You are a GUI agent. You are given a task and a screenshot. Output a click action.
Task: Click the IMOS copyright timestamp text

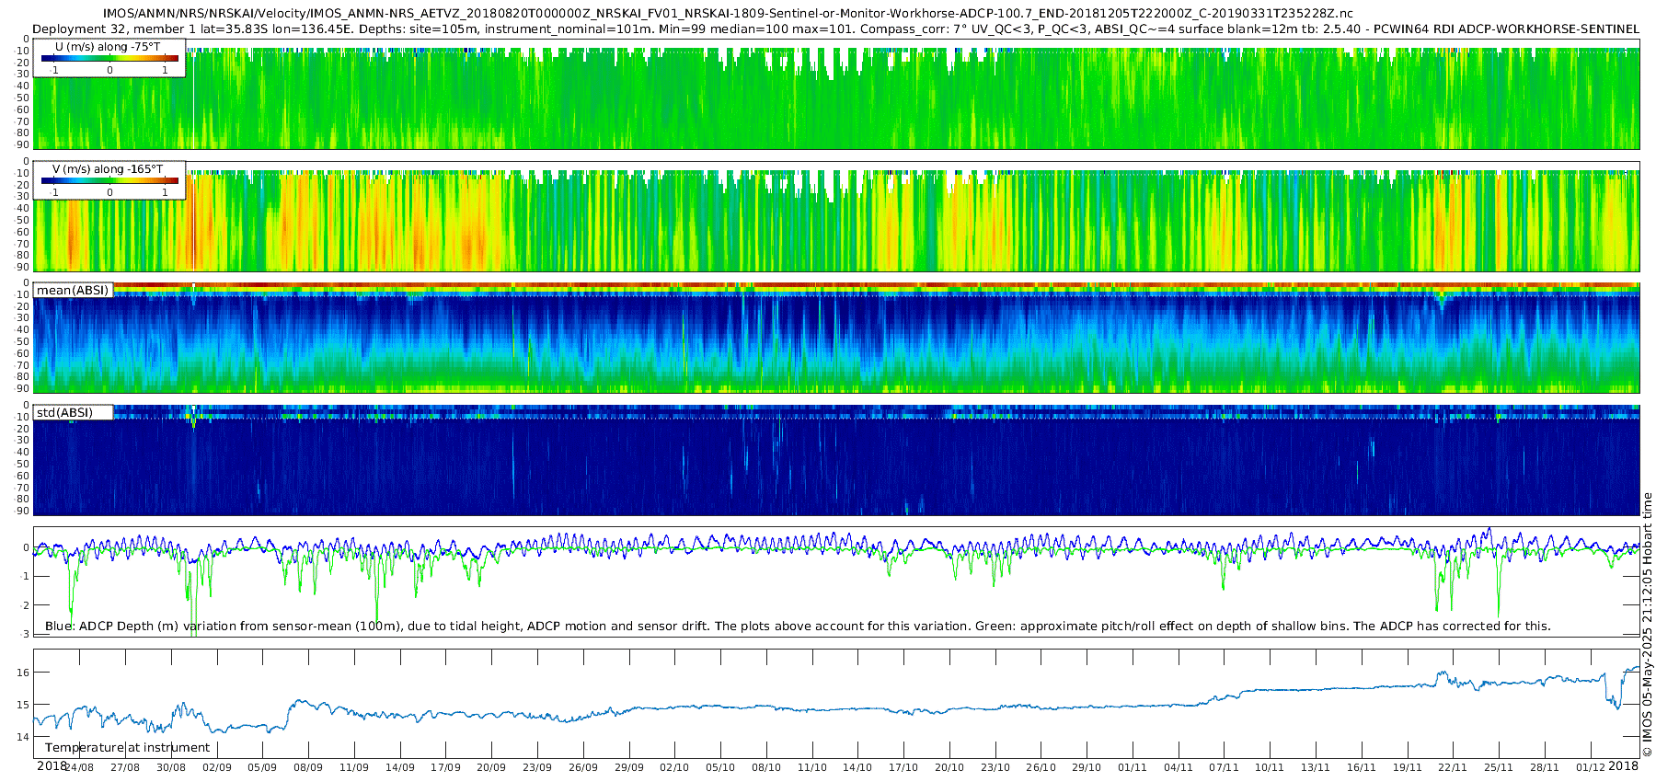point(1648,637)
